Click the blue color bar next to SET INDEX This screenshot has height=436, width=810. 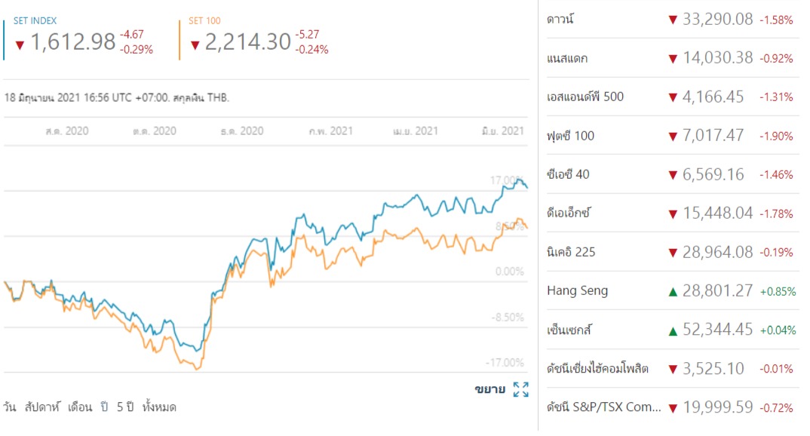click(4, 39)
